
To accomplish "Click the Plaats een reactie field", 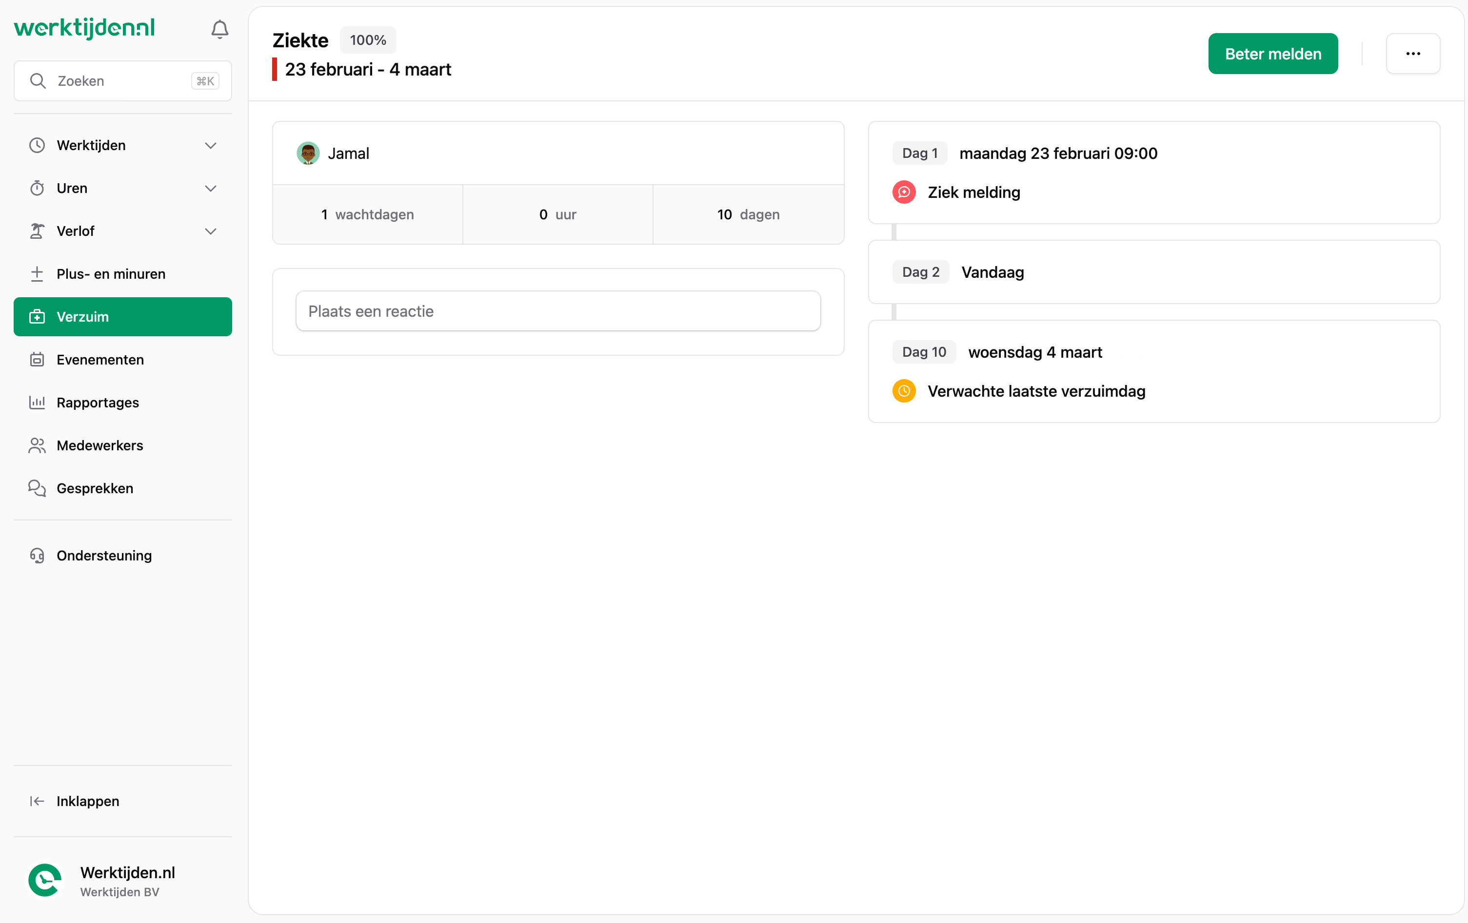I will pyautogui.click(x=557, y=311).
